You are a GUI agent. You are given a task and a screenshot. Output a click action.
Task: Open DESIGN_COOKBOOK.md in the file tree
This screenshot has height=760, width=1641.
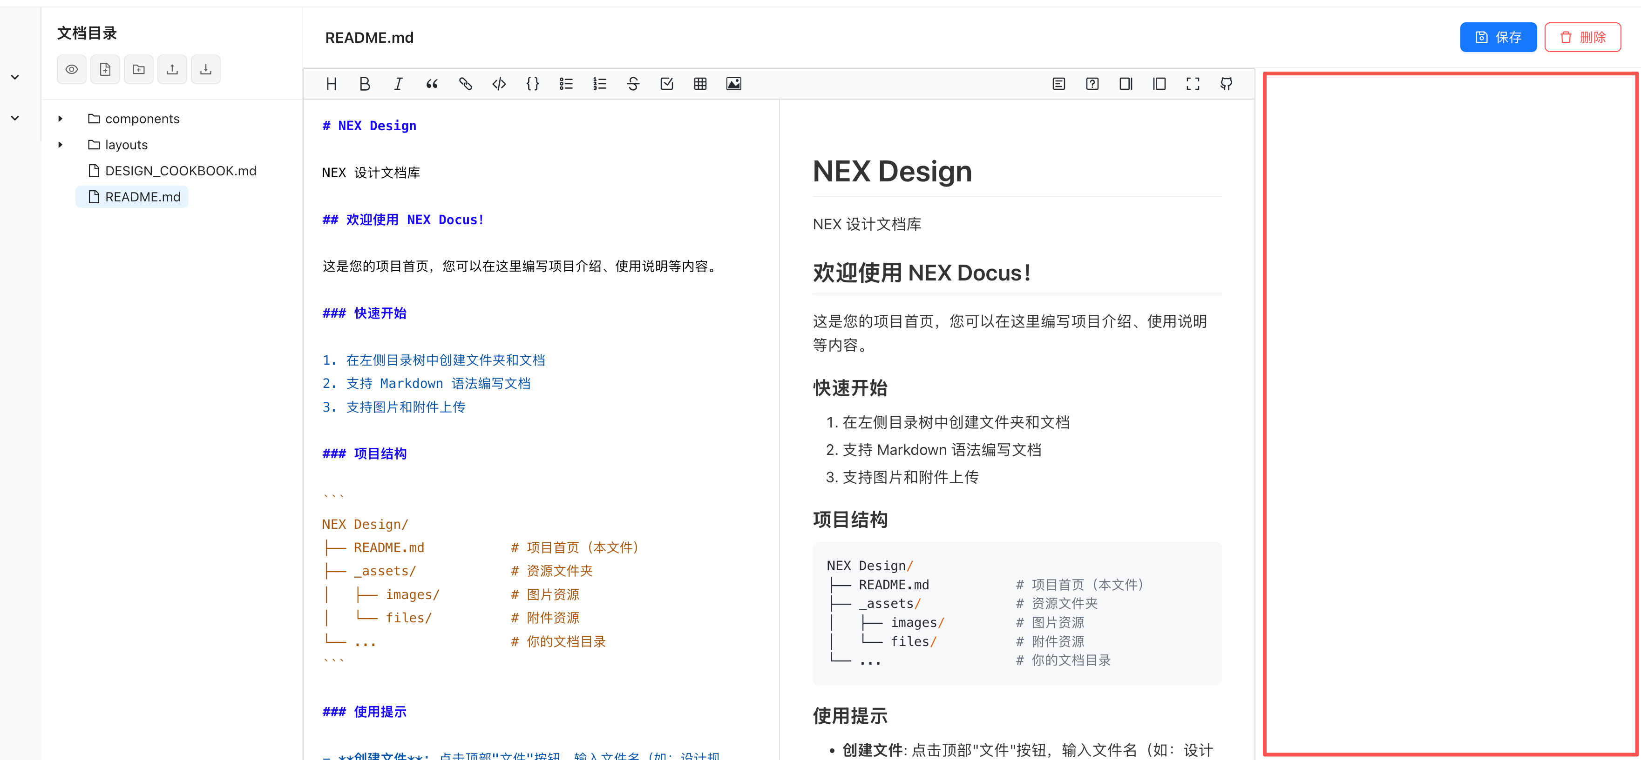[180, 171]
